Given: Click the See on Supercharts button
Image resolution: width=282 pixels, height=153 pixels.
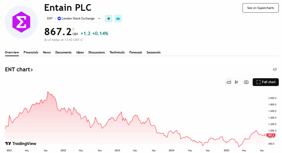Looking at the screenshot, I should [261, 8].
